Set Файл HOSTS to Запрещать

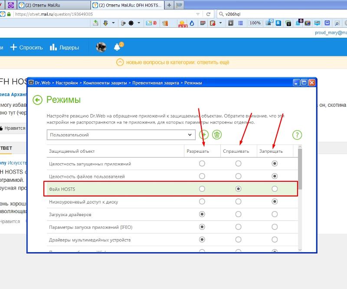tap(275, 189)
